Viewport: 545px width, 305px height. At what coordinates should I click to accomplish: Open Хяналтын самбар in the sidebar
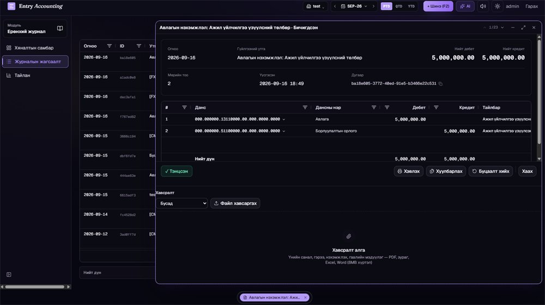tap(35, 48)
